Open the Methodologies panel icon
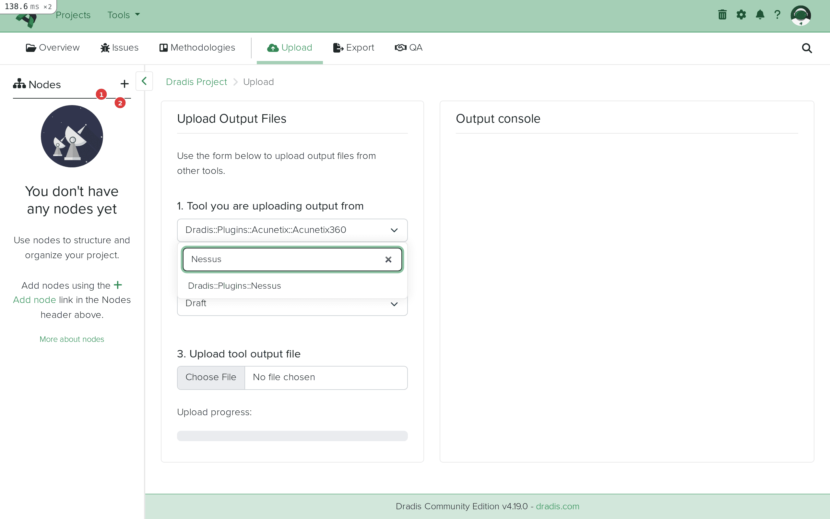 pyautogui.click(x=163, y=48)
